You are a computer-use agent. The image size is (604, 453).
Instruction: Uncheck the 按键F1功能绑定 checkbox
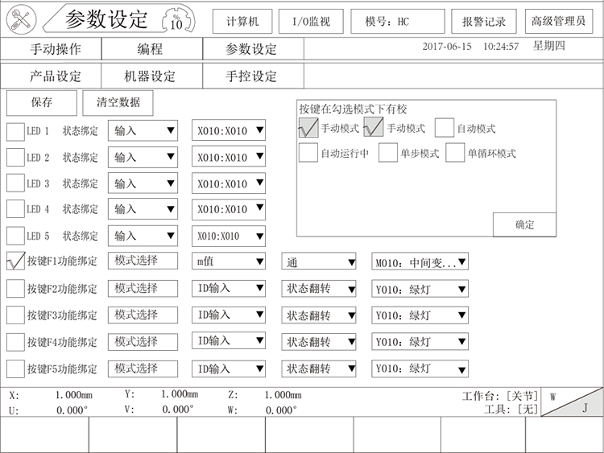[16, 262]
